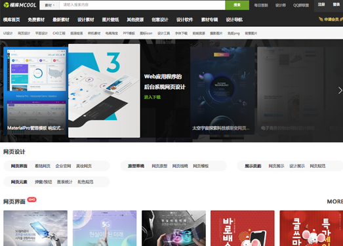
Task: Select the PPT模板 sub-category
Action: coord(129,33)
